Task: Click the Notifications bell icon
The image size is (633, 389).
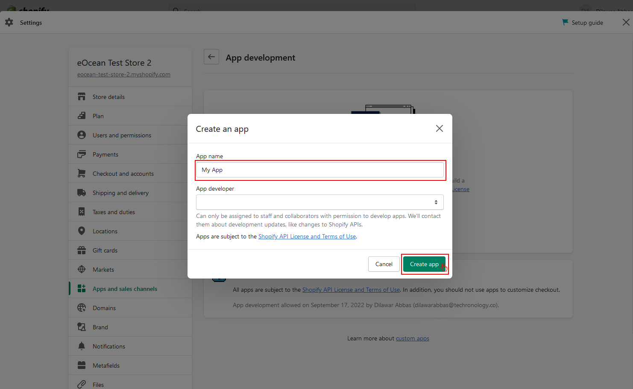Action: pyautogui.click(x=82, y=346)
